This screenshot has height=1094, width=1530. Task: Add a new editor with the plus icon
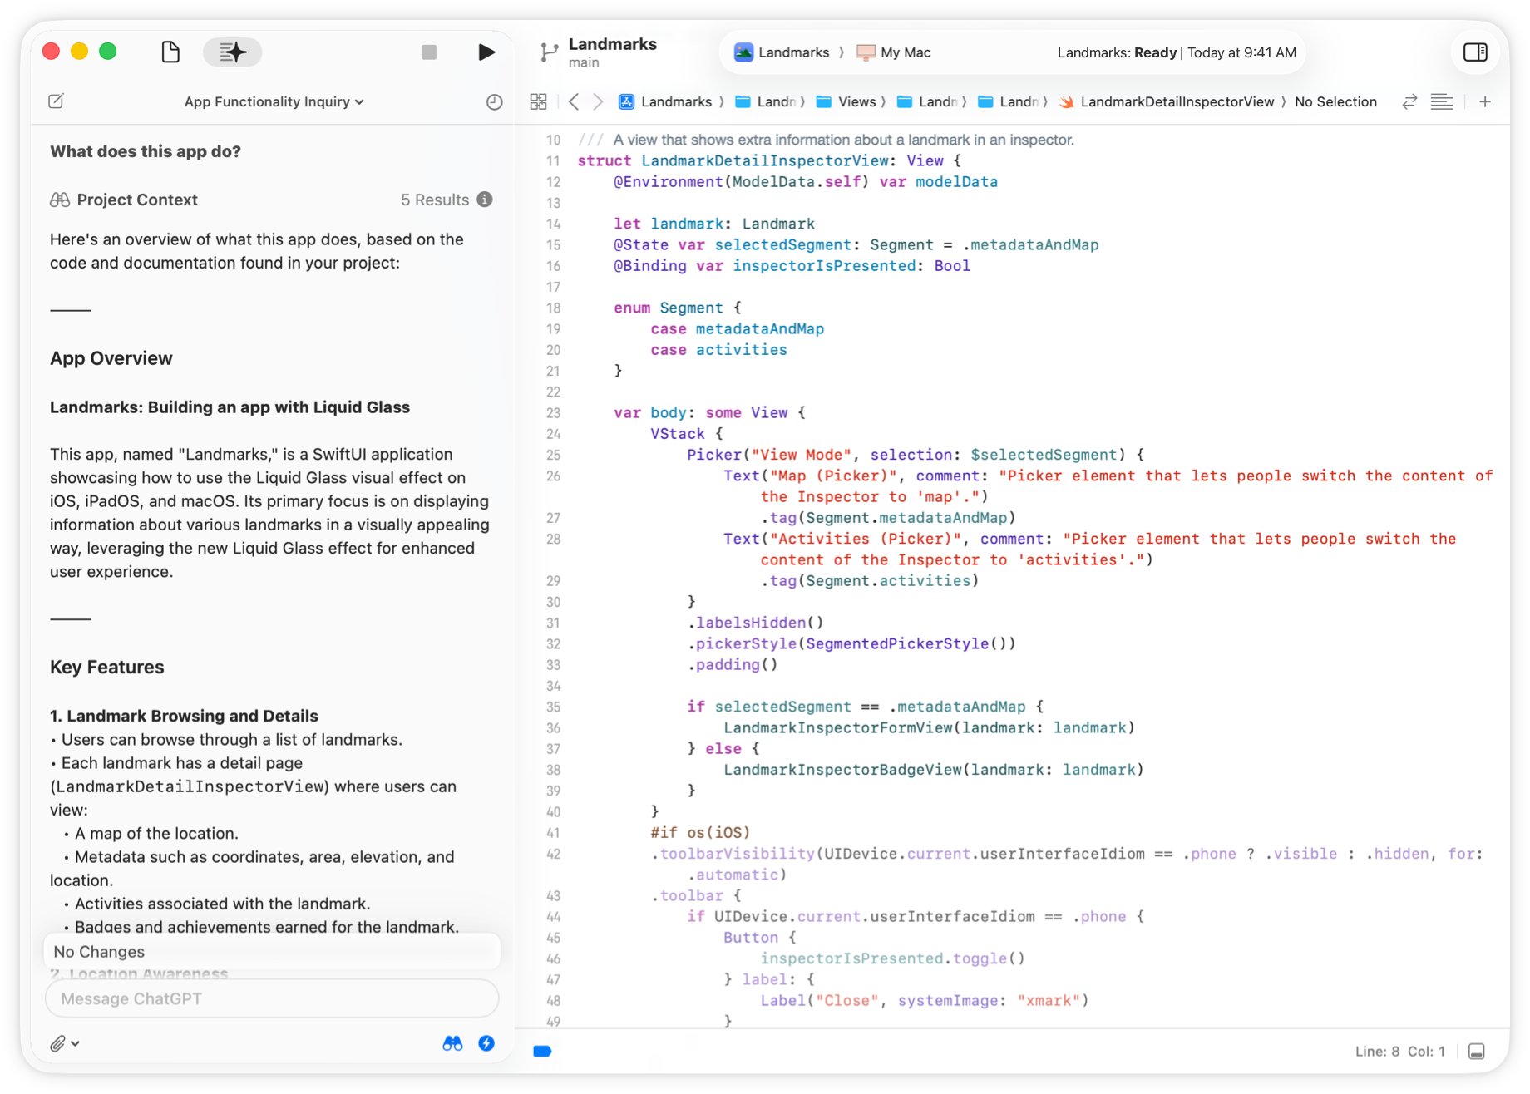(1486, 101)
